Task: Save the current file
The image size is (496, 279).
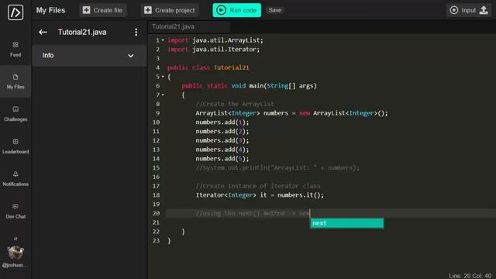Action: coord(274,10)
